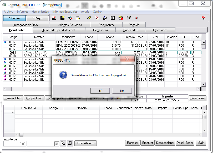Open the Informes Especiales menu
This screenshot has width=213, height=153.
tap(65, 12)
